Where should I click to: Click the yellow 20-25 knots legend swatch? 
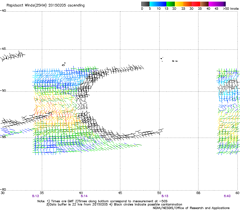(179, 4)
